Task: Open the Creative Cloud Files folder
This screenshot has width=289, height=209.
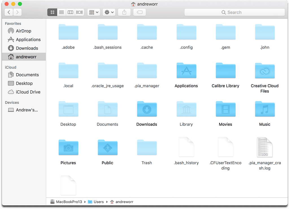Action: tap(264, 71)
